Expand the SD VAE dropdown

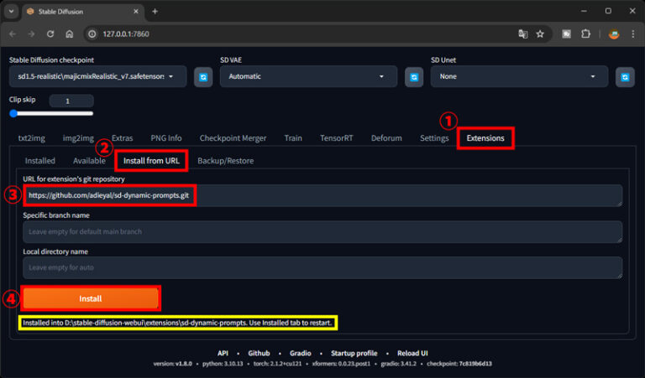(307, 76)
